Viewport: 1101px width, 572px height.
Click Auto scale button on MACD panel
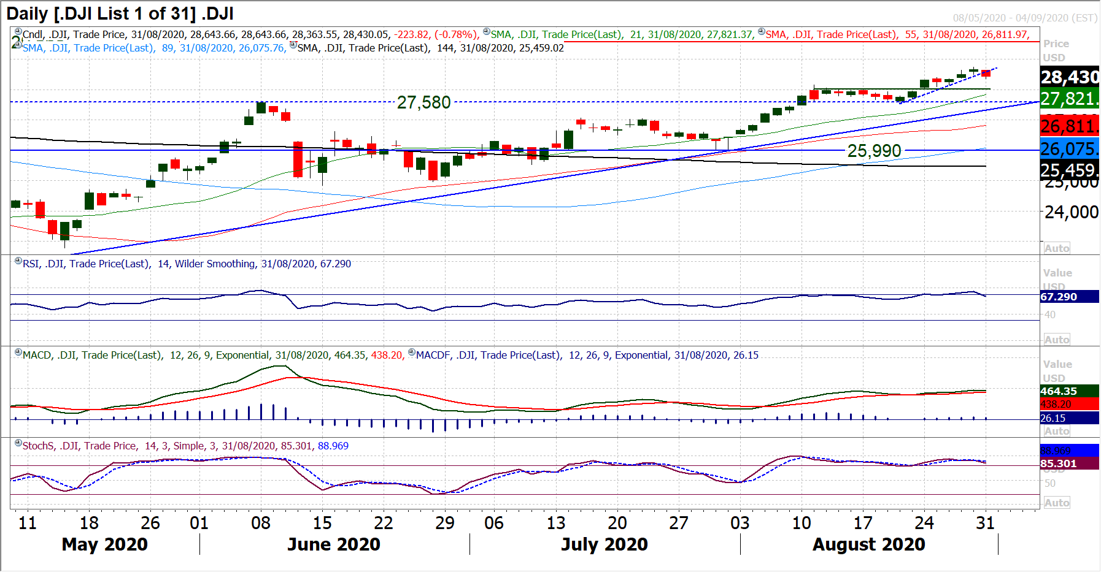[x=1057, y=431]
